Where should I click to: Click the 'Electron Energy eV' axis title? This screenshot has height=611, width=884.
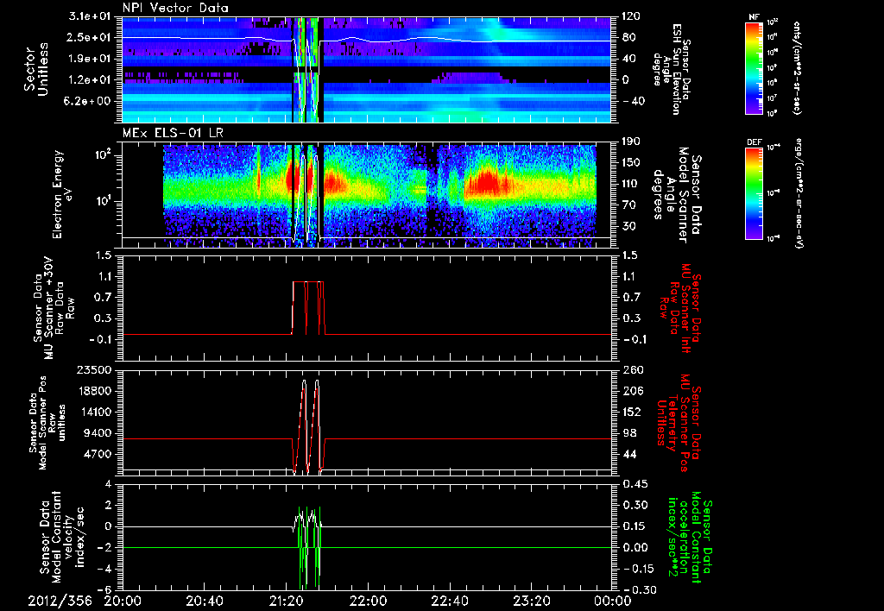(64, 194)
